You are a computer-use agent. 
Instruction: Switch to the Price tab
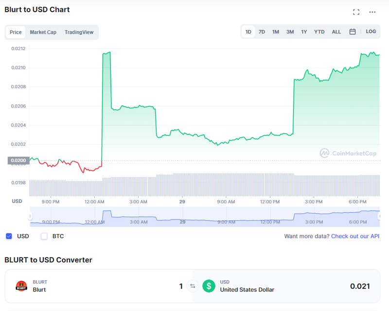click(x=16, y=32)
